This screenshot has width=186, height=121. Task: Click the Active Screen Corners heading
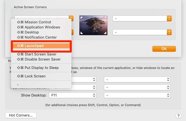(30, 7)
